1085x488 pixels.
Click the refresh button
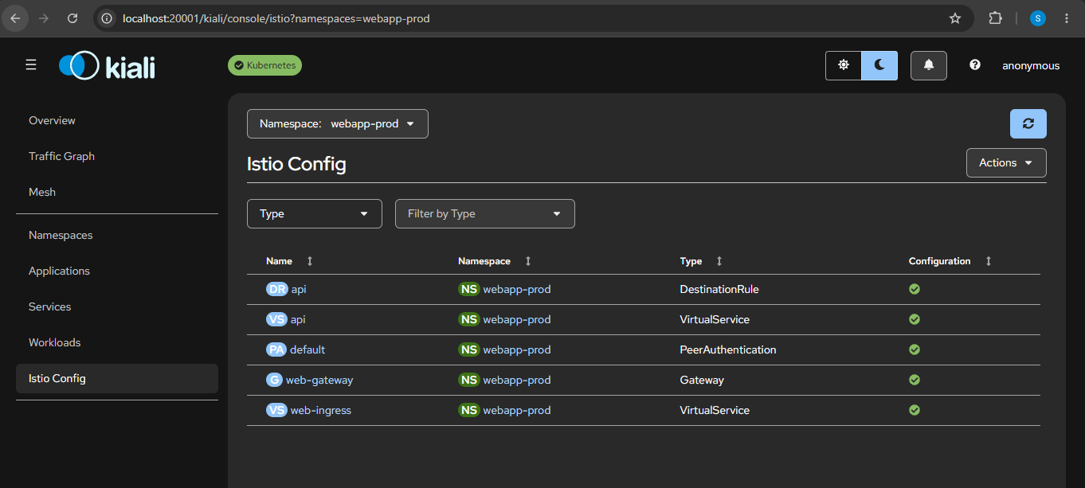tap(1028, 123)
